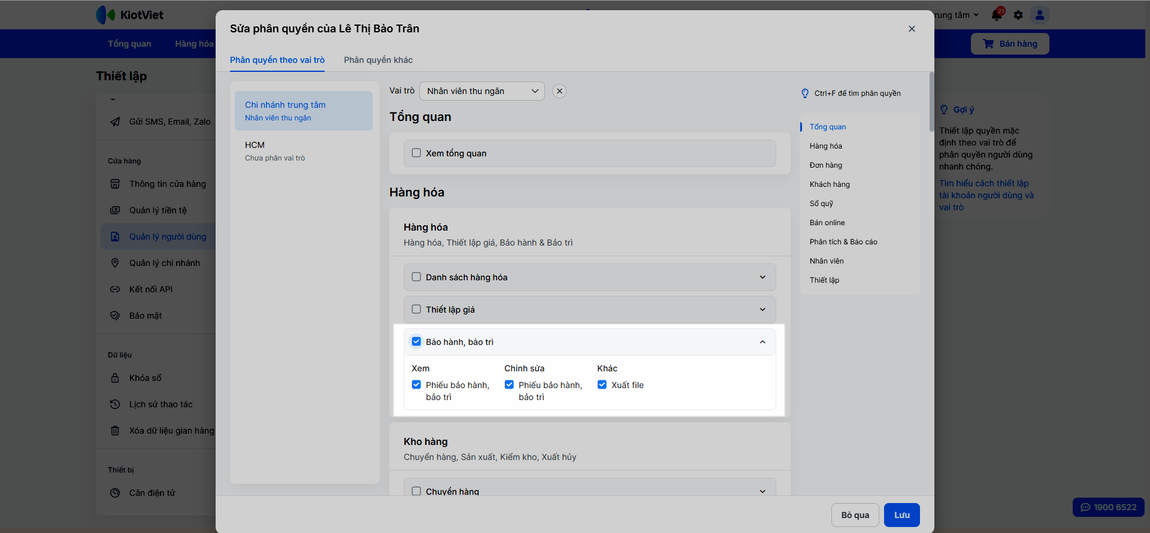Click the dialog's vertical scrollbar
The height and width of the screenshot is (533, 1150).
coord(931,102)
